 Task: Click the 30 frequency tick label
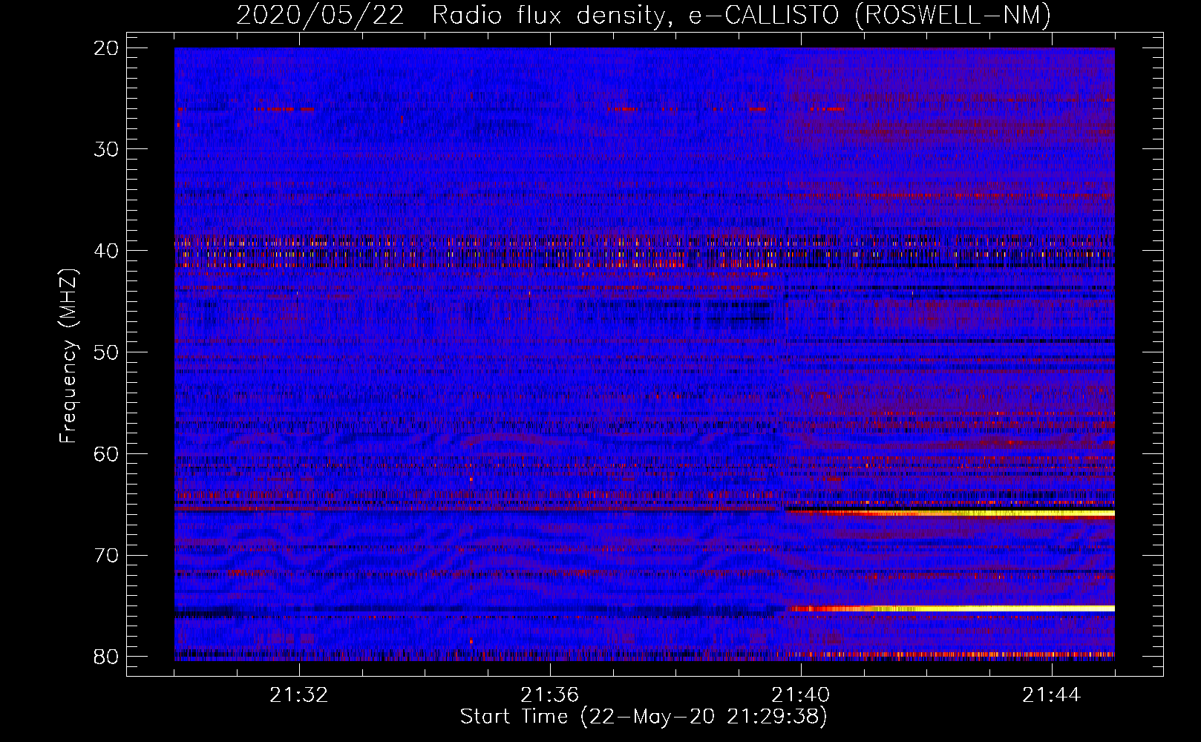pyautogui.click(x=107, y=149)
